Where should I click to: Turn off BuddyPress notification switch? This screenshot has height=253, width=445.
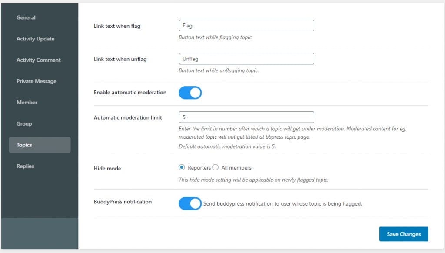190,203
